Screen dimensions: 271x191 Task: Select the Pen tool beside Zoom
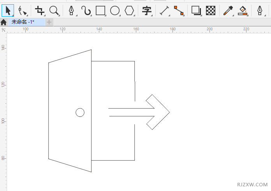[x=71, y=10]
